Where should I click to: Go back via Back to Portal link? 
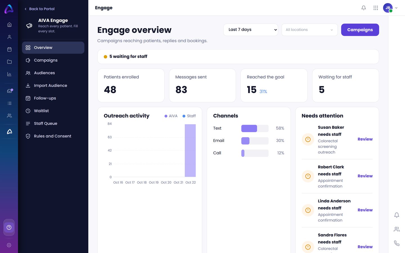pos(39,9)
